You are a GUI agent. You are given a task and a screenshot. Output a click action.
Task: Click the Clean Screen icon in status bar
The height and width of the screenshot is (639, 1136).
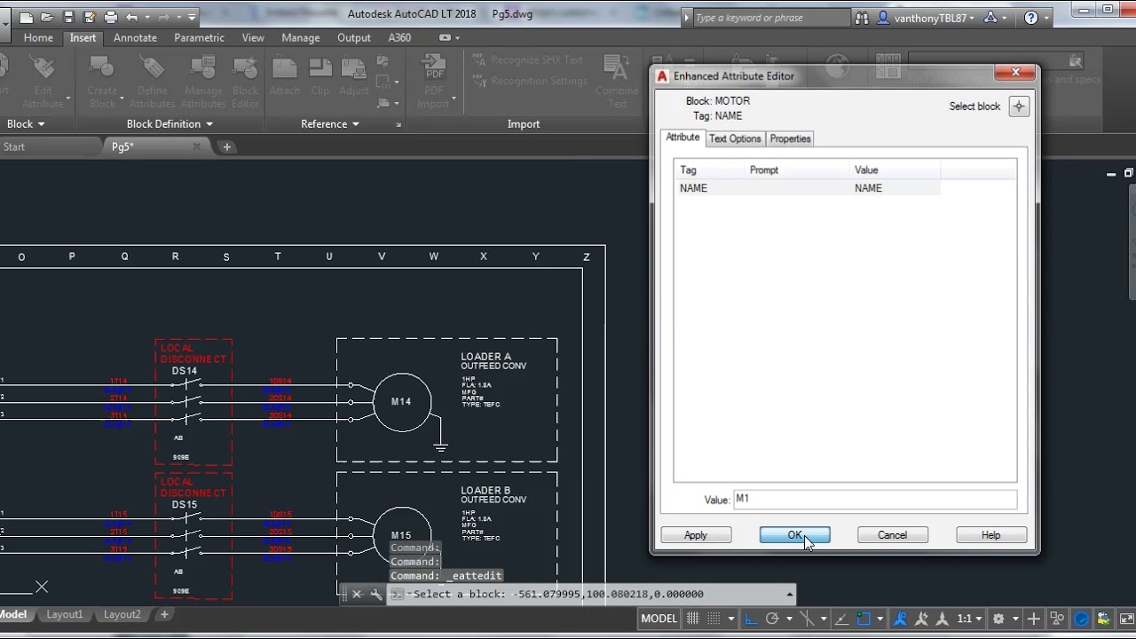tap(1126, 619)
